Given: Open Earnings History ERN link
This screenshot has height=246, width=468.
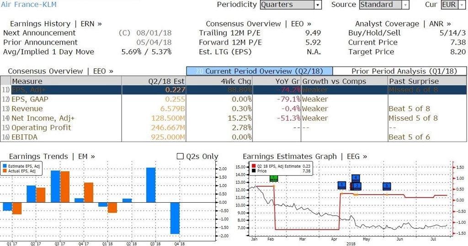Looking at the screenshot, I should coord(56,24).
